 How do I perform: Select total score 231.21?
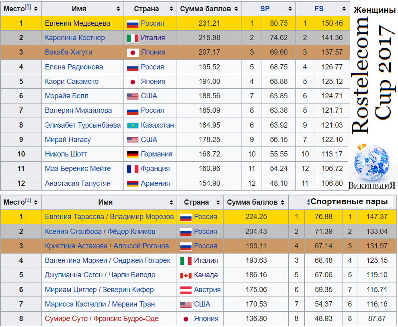click(x=209, y=23)
